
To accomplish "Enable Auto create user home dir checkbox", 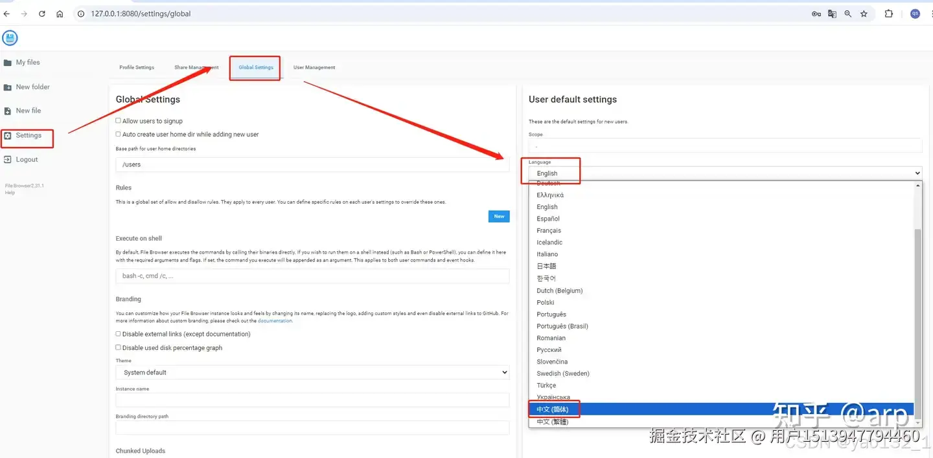I will point(119,135).
